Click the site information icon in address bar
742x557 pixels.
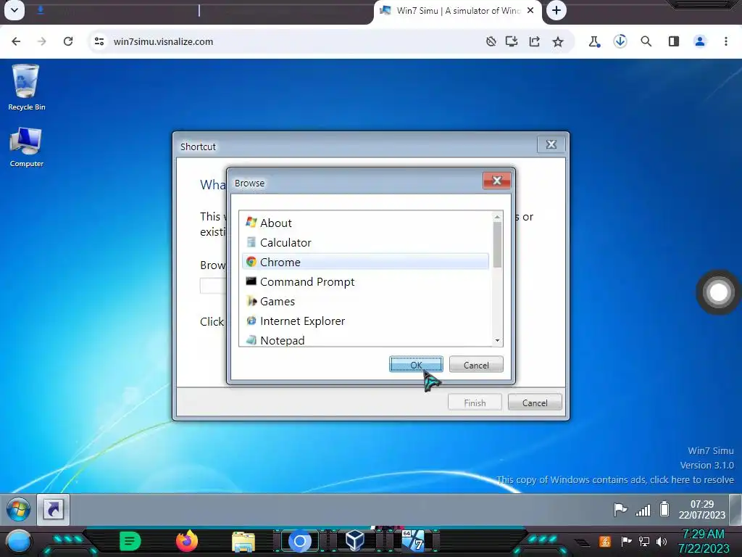point(99,41)
